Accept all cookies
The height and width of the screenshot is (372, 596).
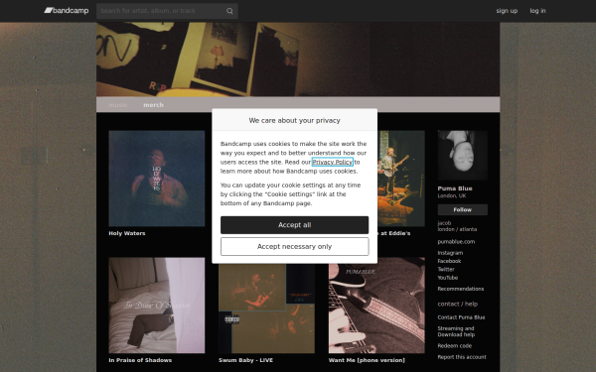295,225
